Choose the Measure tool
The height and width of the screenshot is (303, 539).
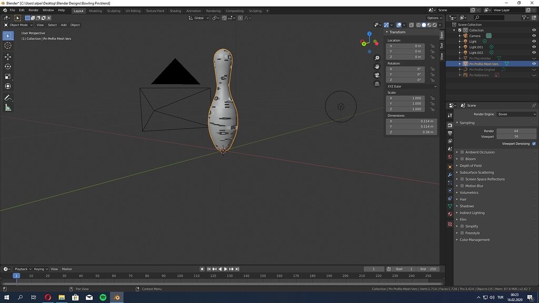[8, 108]
